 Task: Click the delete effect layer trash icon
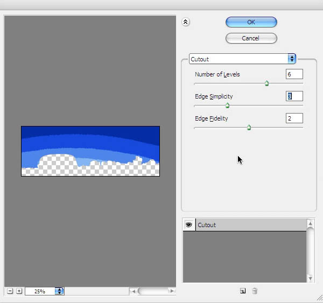pyautogui.click(x=255, y=291)
